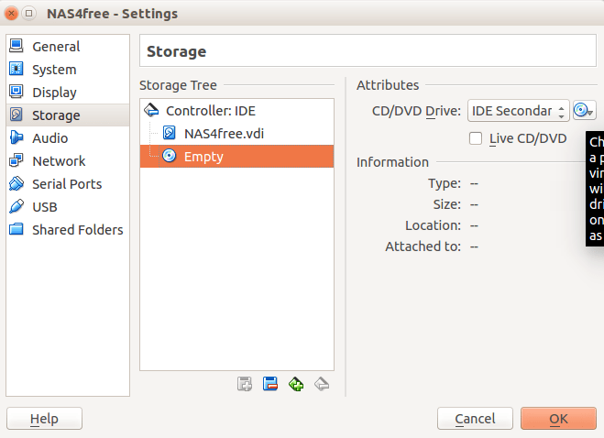Click the choose virtual CD/DVD disk icon
604x438 pixels.
point(584,111)
